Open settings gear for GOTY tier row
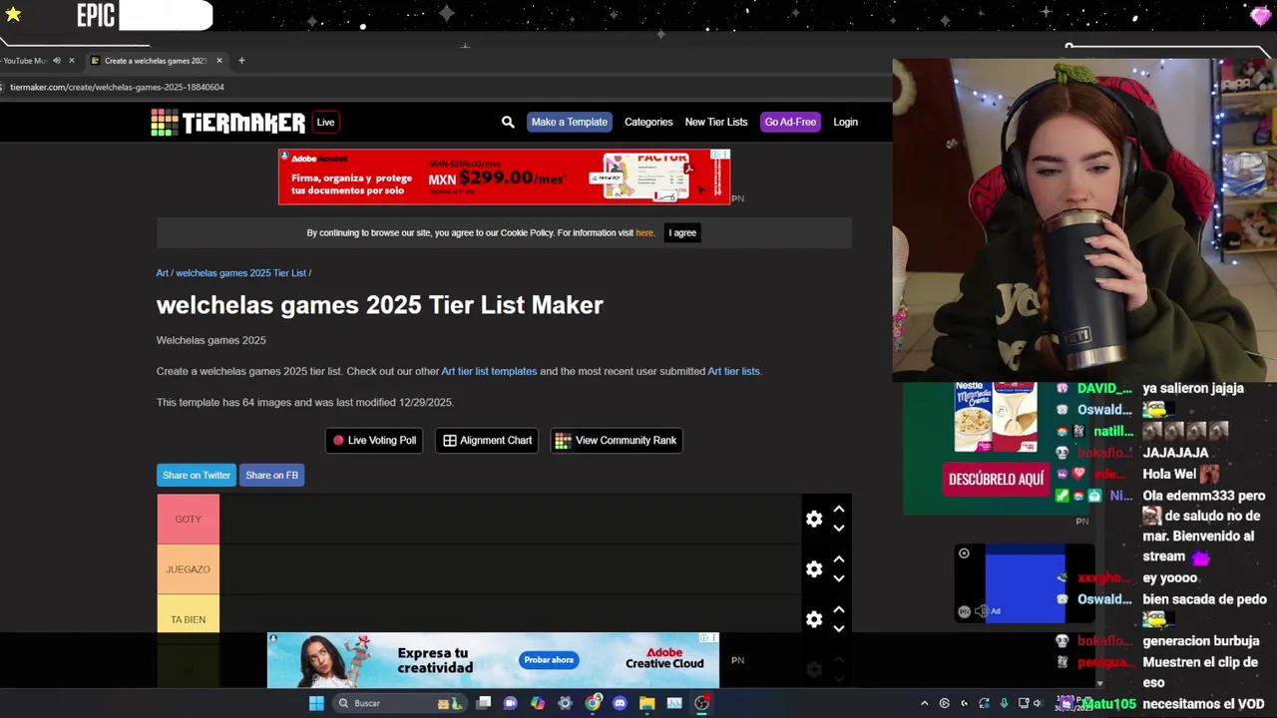Screen dimensions: 1277x718 (x=814, y=519)
